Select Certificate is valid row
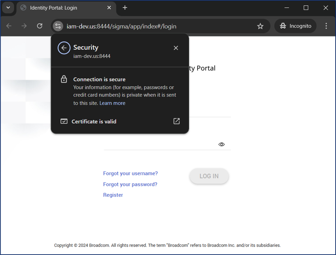Viewport: 336px width, 255px height. [94, 122]
